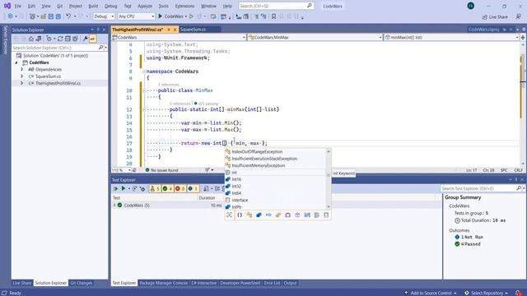The height and width of the screenshot is (296, 527).
Task: Click the Home icon in Solution Explorer toolbar
Action: click(x=31, y=39)
